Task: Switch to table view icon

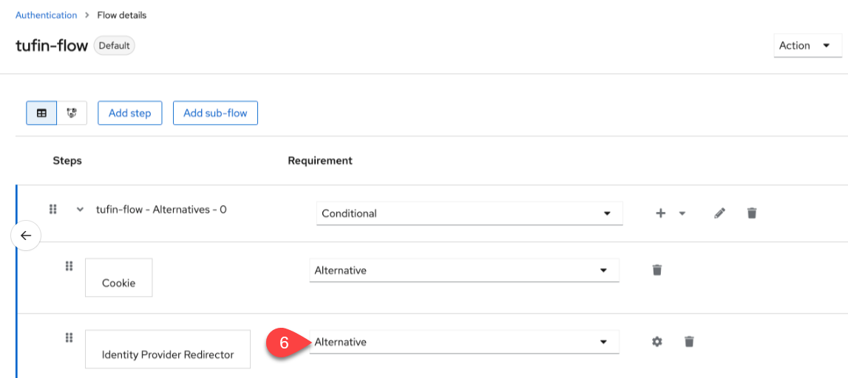Action: [41, 113]
